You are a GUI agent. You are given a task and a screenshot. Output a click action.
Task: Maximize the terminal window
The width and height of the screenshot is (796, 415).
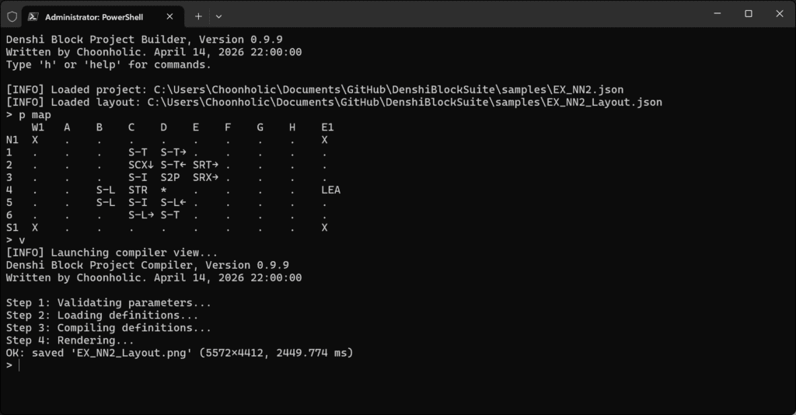(x=748, y=14)
